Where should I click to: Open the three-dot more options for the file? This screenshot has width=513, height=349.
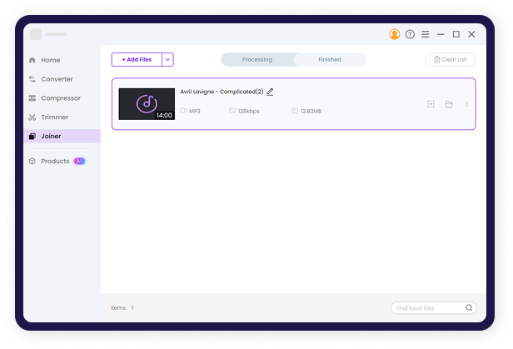[466, 104]
